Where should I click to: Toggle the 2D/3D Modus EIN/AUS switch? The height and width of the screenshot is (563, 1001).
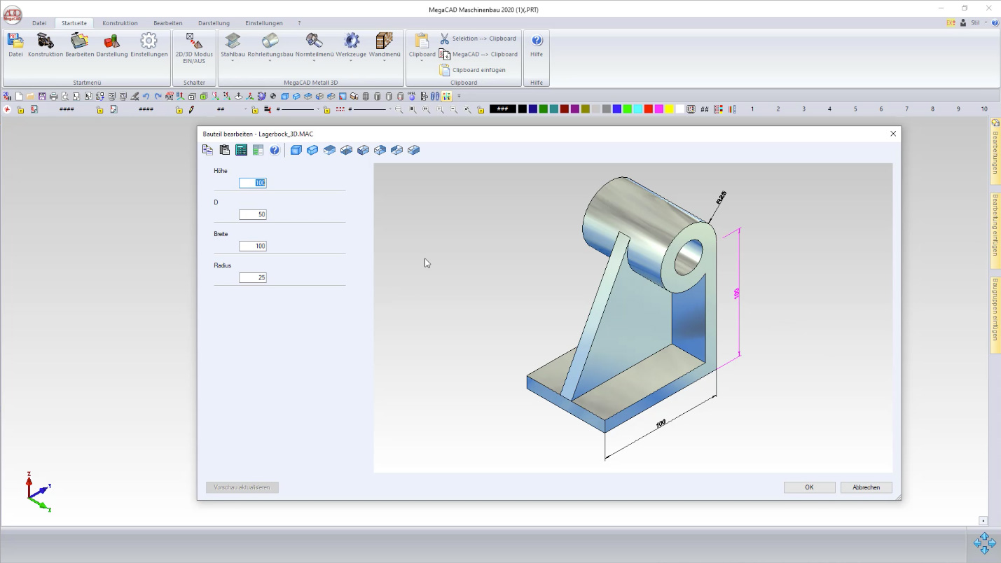[194, 46]
